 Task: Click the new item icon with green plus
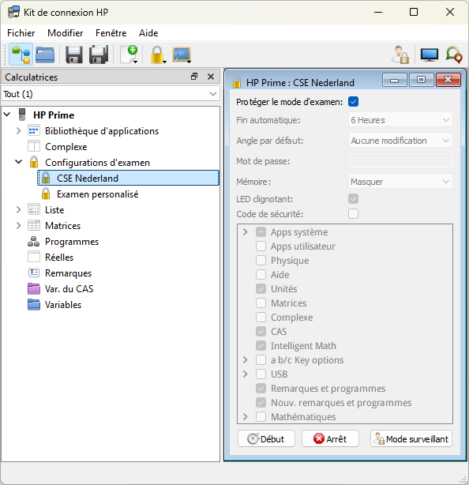129,55
